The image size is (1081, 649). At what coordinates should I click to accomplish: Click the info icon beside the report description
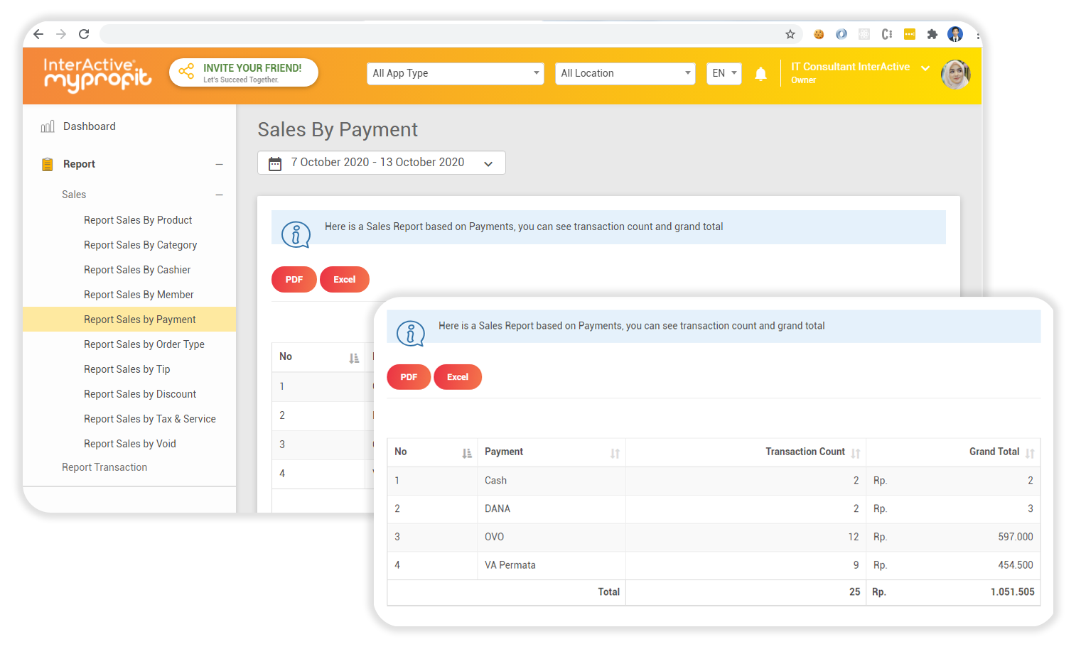[410, 332]
